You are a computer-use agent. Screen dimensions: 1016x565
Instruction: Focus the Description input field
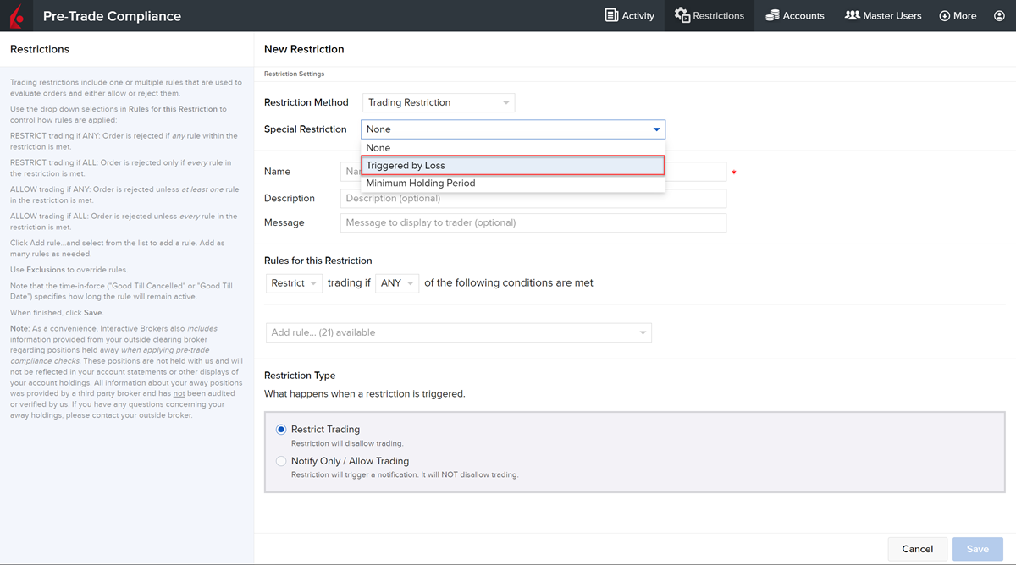click(533, 199)
